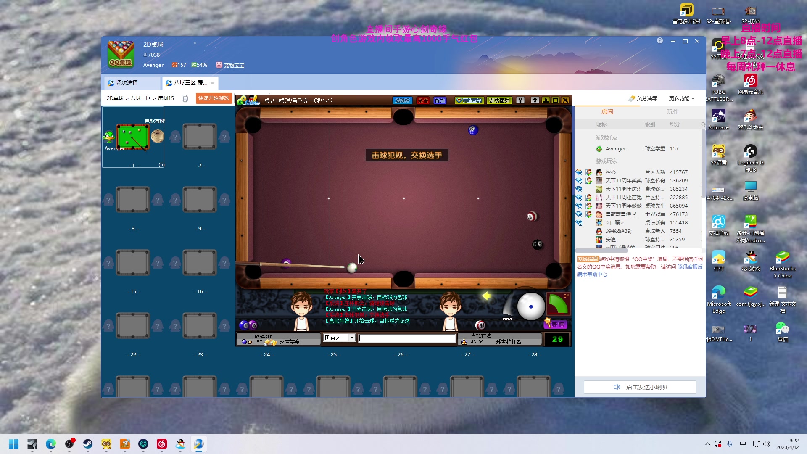Screen dimensions: 807x454
Task: Click the player list horizontal scrollbar
Action: [602, 250]
